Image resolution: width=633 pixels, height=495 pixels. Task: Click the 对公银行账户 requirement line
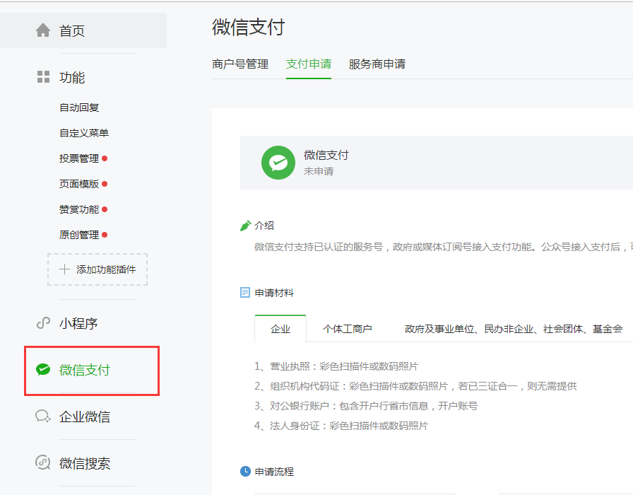coord(366,406)
